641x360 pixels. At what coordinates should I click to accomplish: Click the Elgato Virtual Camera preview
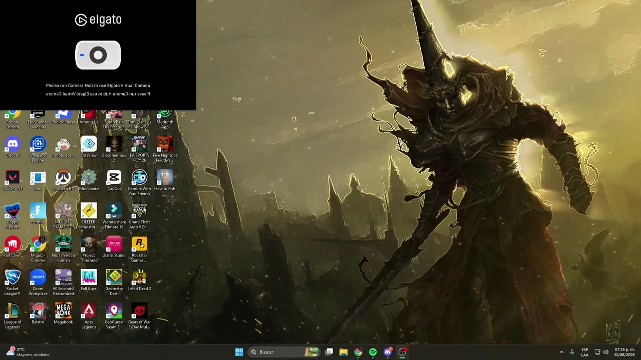tap(98, 55)
